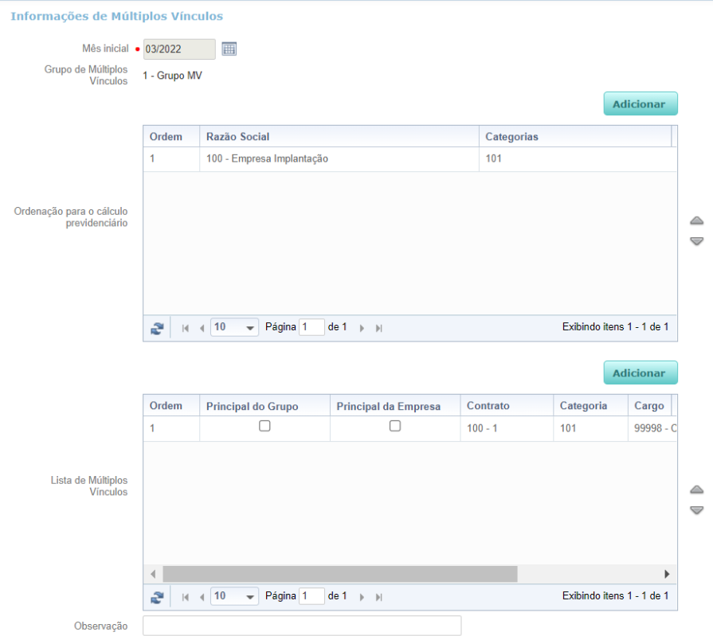Go to last page of Ordenação grid
The height and width of the screenshot is (636, 713).
pyautogui.click(x=378, y=328)
